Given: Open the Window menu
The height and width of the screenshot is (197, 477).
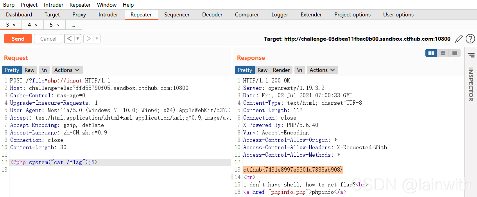Looking at the screenshot, I should pos(107,5).
